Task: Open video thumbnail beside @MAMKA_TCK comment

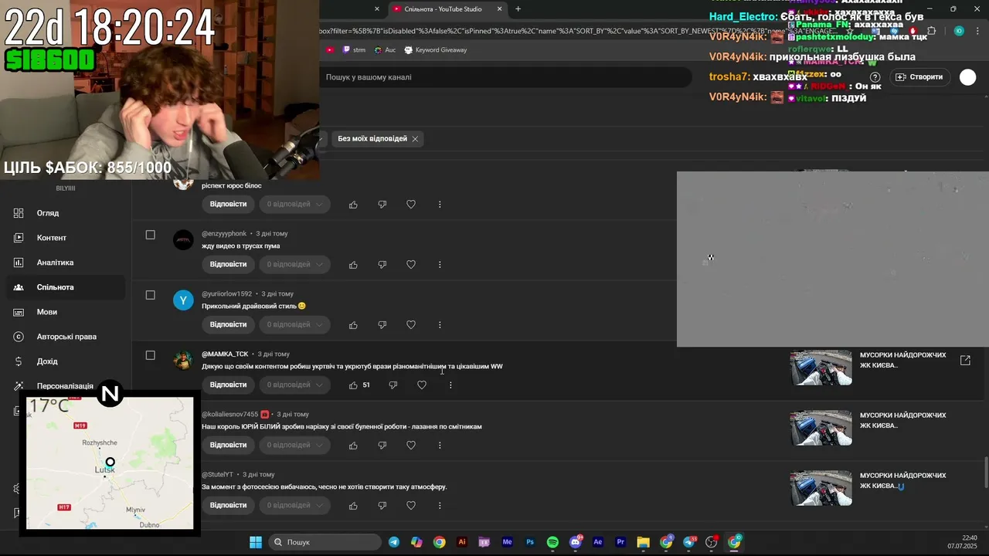Action: [x=821, y=368]
